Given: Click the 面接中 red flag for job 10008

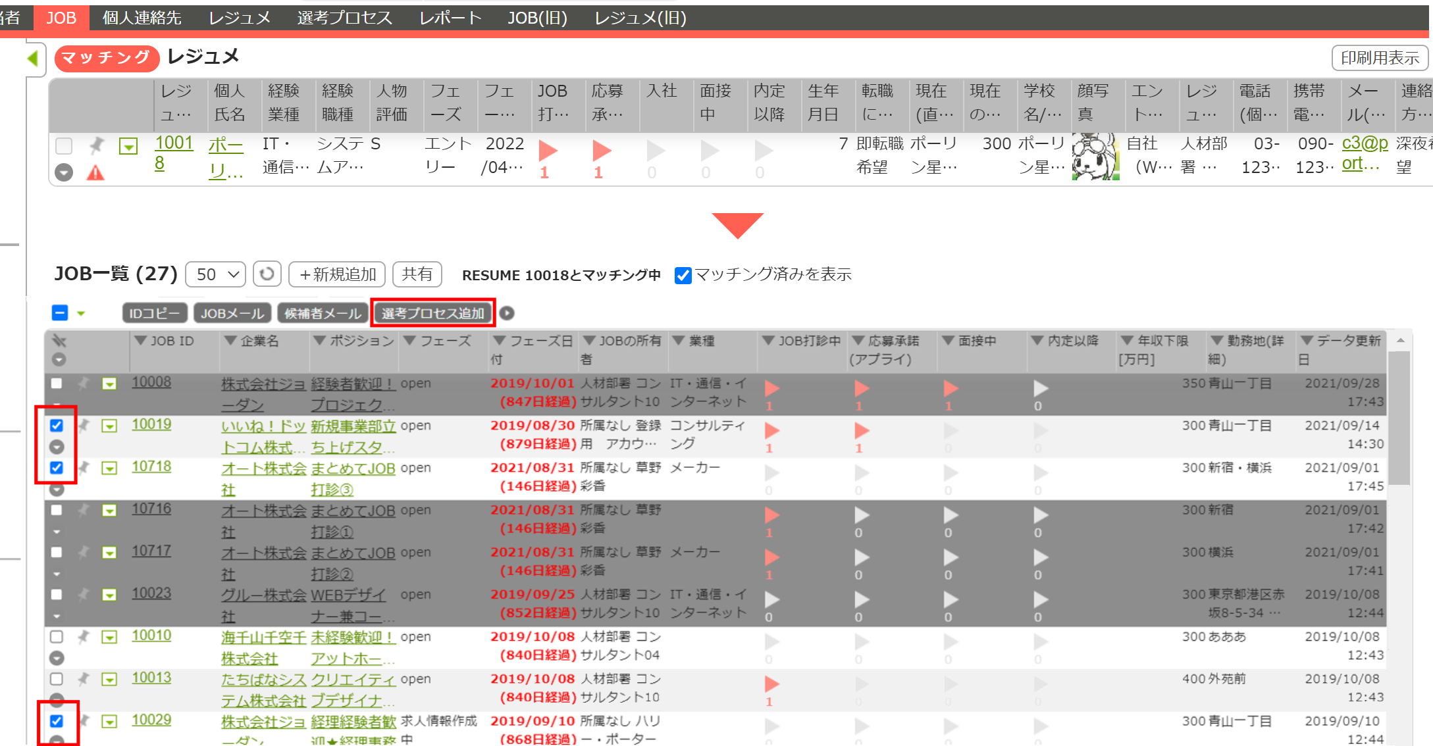Looking at the screenshot, I should click(951, 388).
